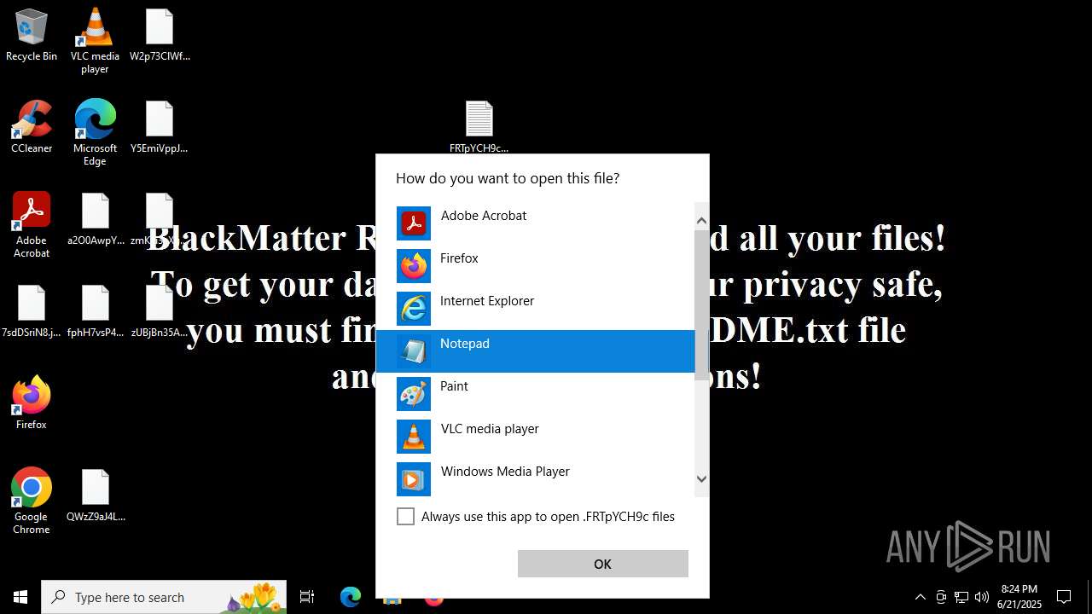Viewport: 1092px width, 614px height.
Task: Select Microsoft Edge desktop shortcut
Action: click(x=95, y=133)
